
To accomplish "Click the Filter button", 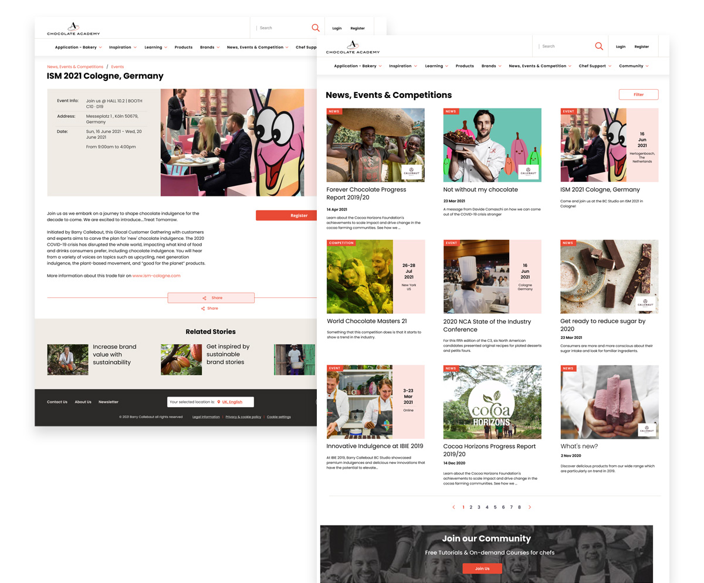I will [638, 94].
